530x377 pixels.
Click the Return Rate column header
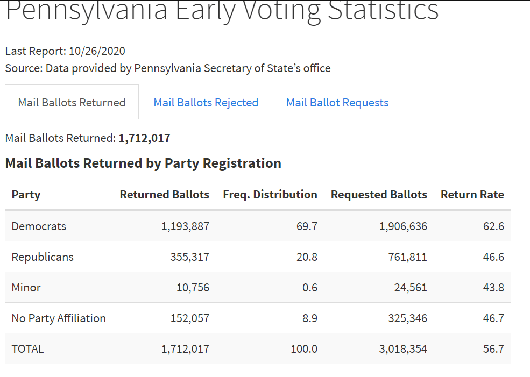click(x=472, y=195)
